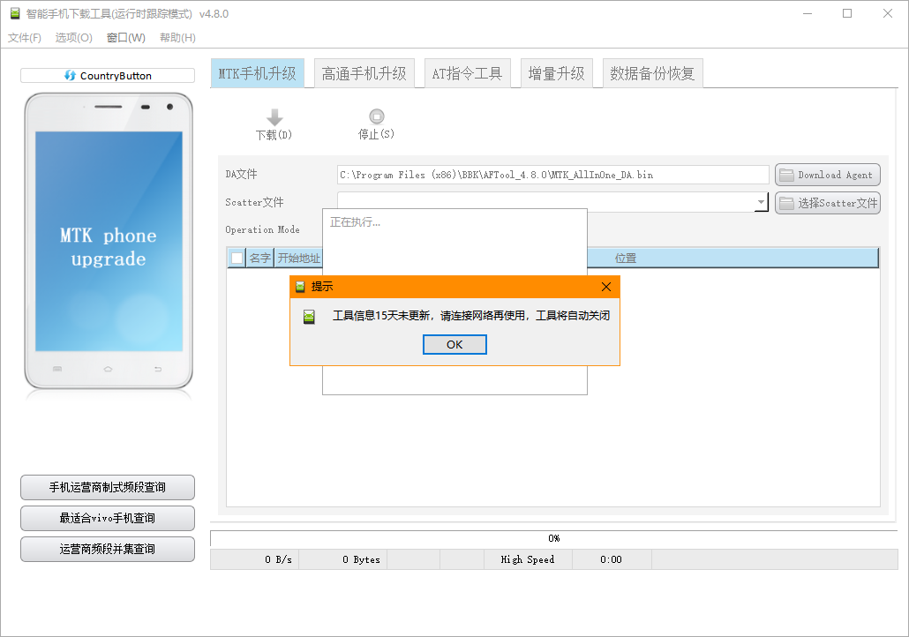The image size is (909, 637).
Task: Click the 0% download progress bar
Action: [x=553, y=538]
